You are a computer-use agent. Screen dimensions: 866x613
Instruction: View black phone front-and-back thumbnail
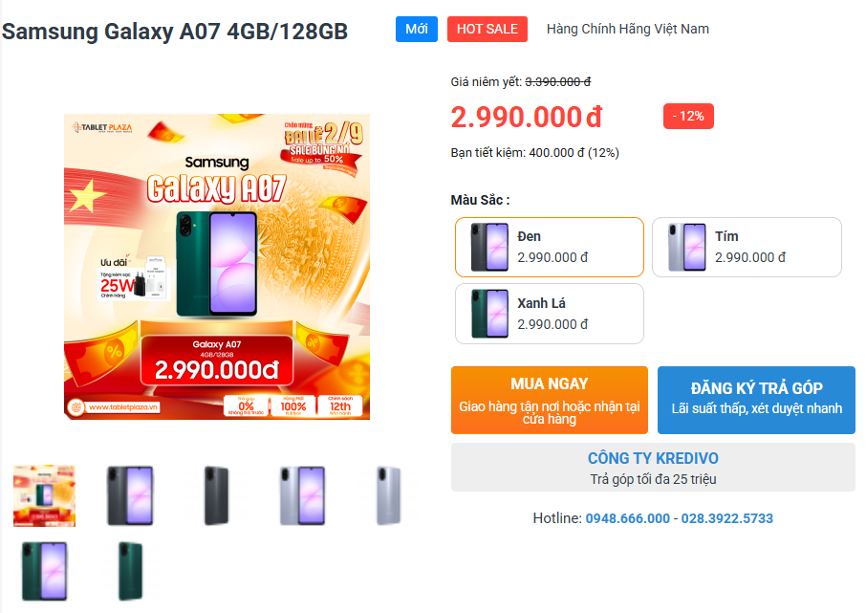pyautogui.click(x=130, y=495)
